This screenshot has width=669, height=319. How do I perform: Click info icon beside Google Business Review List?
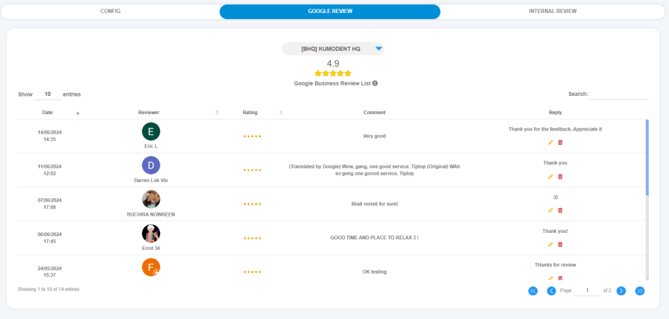pyautogui.click(x=375, y=84)
